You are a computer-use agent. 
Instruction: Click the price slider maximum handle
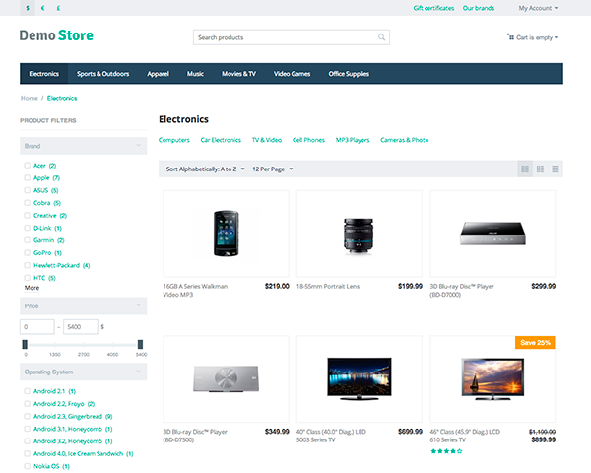[x=140, y=344]
